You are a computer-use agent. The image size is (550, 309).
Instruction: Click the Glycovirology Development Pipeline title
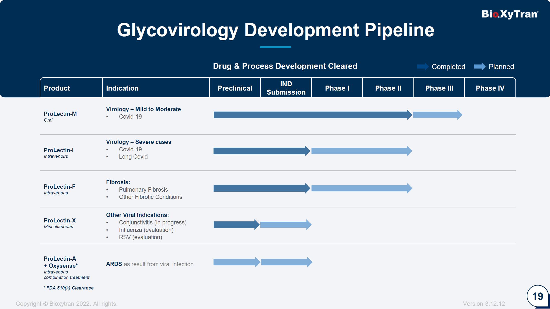point(276,30)
